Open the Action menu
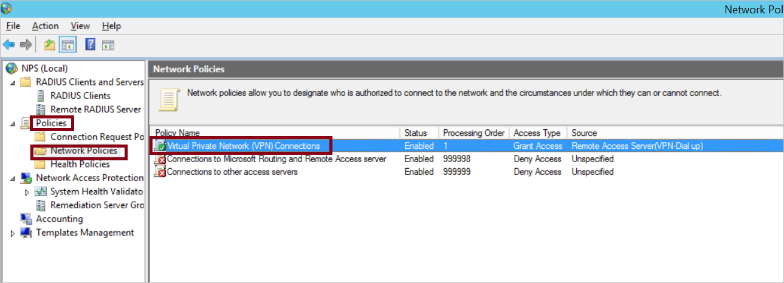Image resolution: width=784 pixels, height=283 pixels. pos(46,26)
